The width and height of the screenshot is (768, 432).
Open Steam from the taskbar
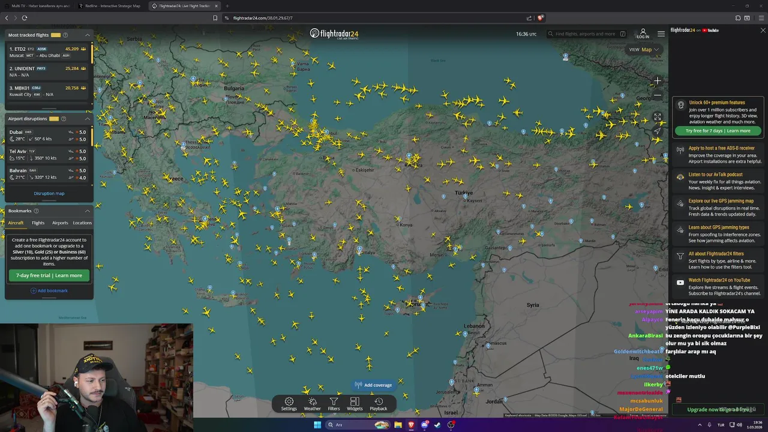coord(437,425)
